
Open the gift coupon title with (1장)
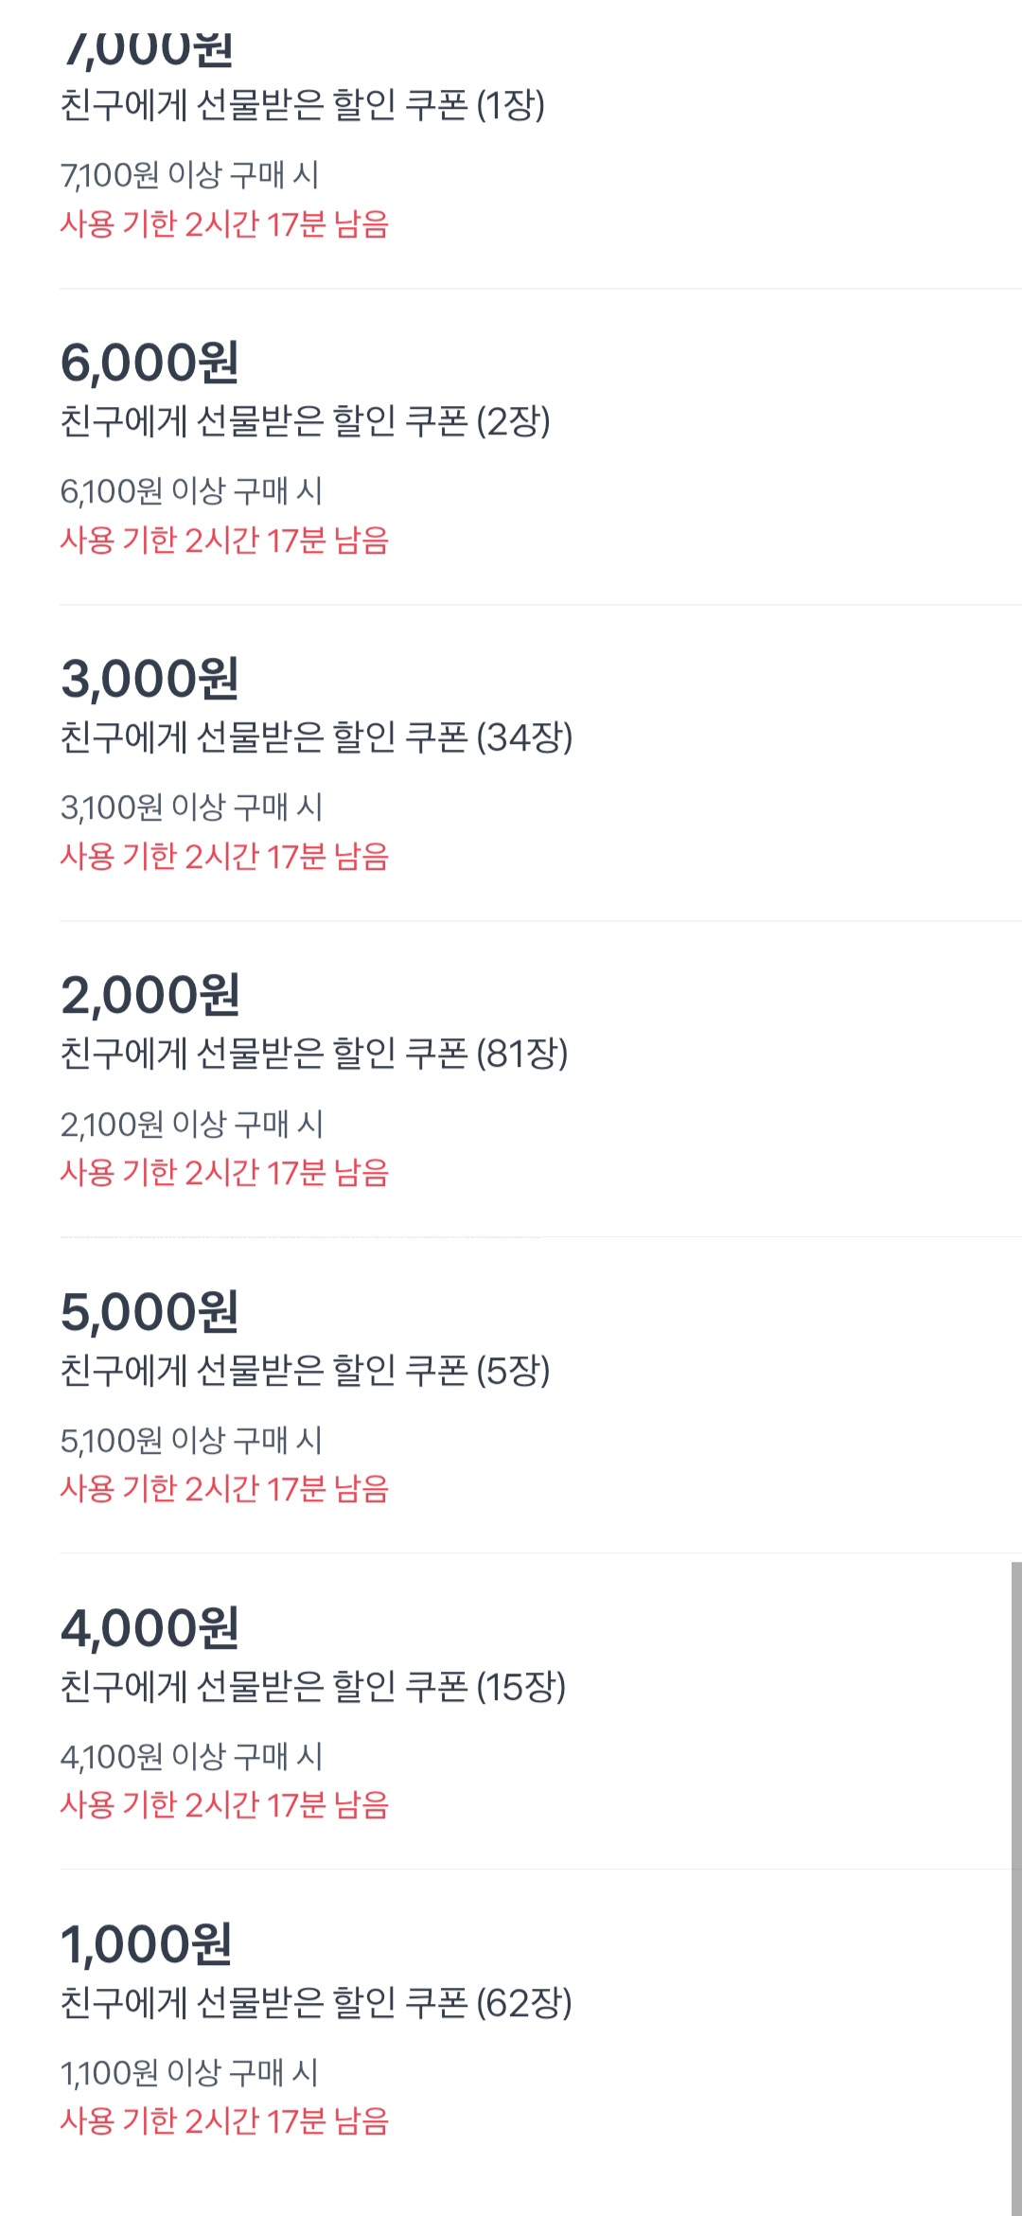click(x=302, y=105)
